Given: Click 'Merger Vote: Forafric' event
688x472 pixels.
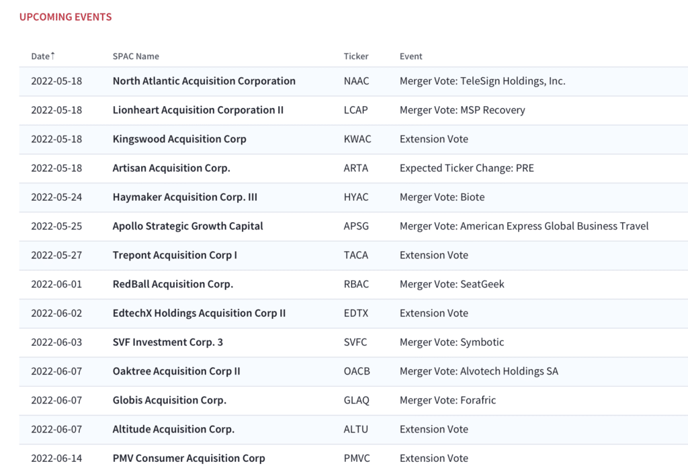Looking at the screenshot, I should pos(447,400).
